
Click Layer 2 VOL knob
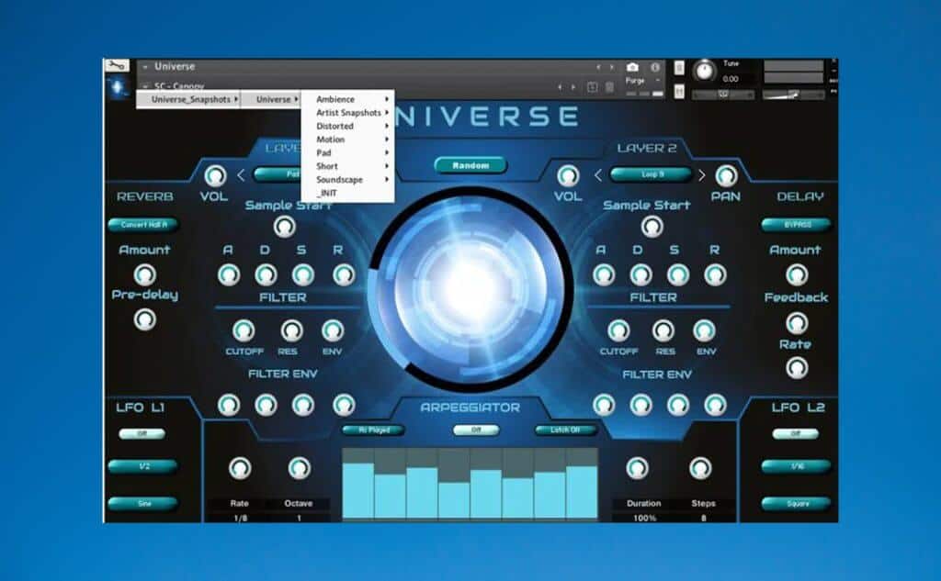567,175
